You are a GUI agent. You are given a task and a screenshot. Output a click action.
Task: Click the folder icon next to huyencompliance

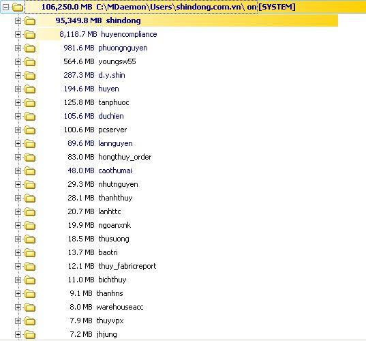click(x=30, y=35)
